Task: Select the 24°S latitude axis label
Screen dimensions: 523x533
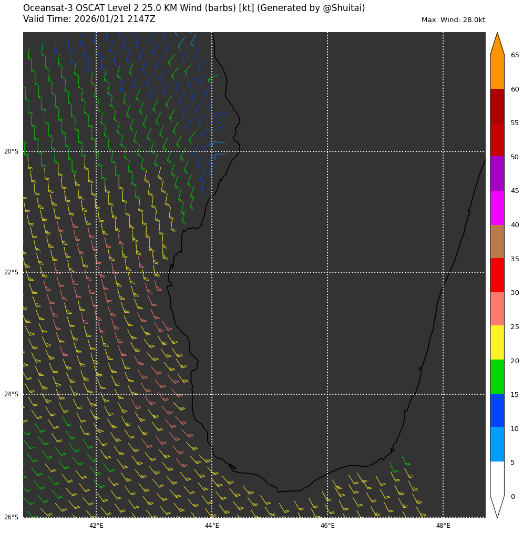Action: tap(11, 394)
